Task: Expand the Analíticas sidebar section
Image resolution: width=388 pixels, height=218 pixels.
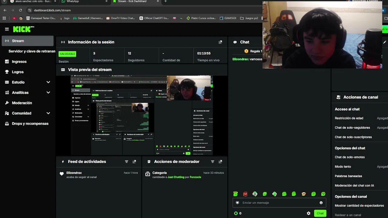Action: (48, 93)
